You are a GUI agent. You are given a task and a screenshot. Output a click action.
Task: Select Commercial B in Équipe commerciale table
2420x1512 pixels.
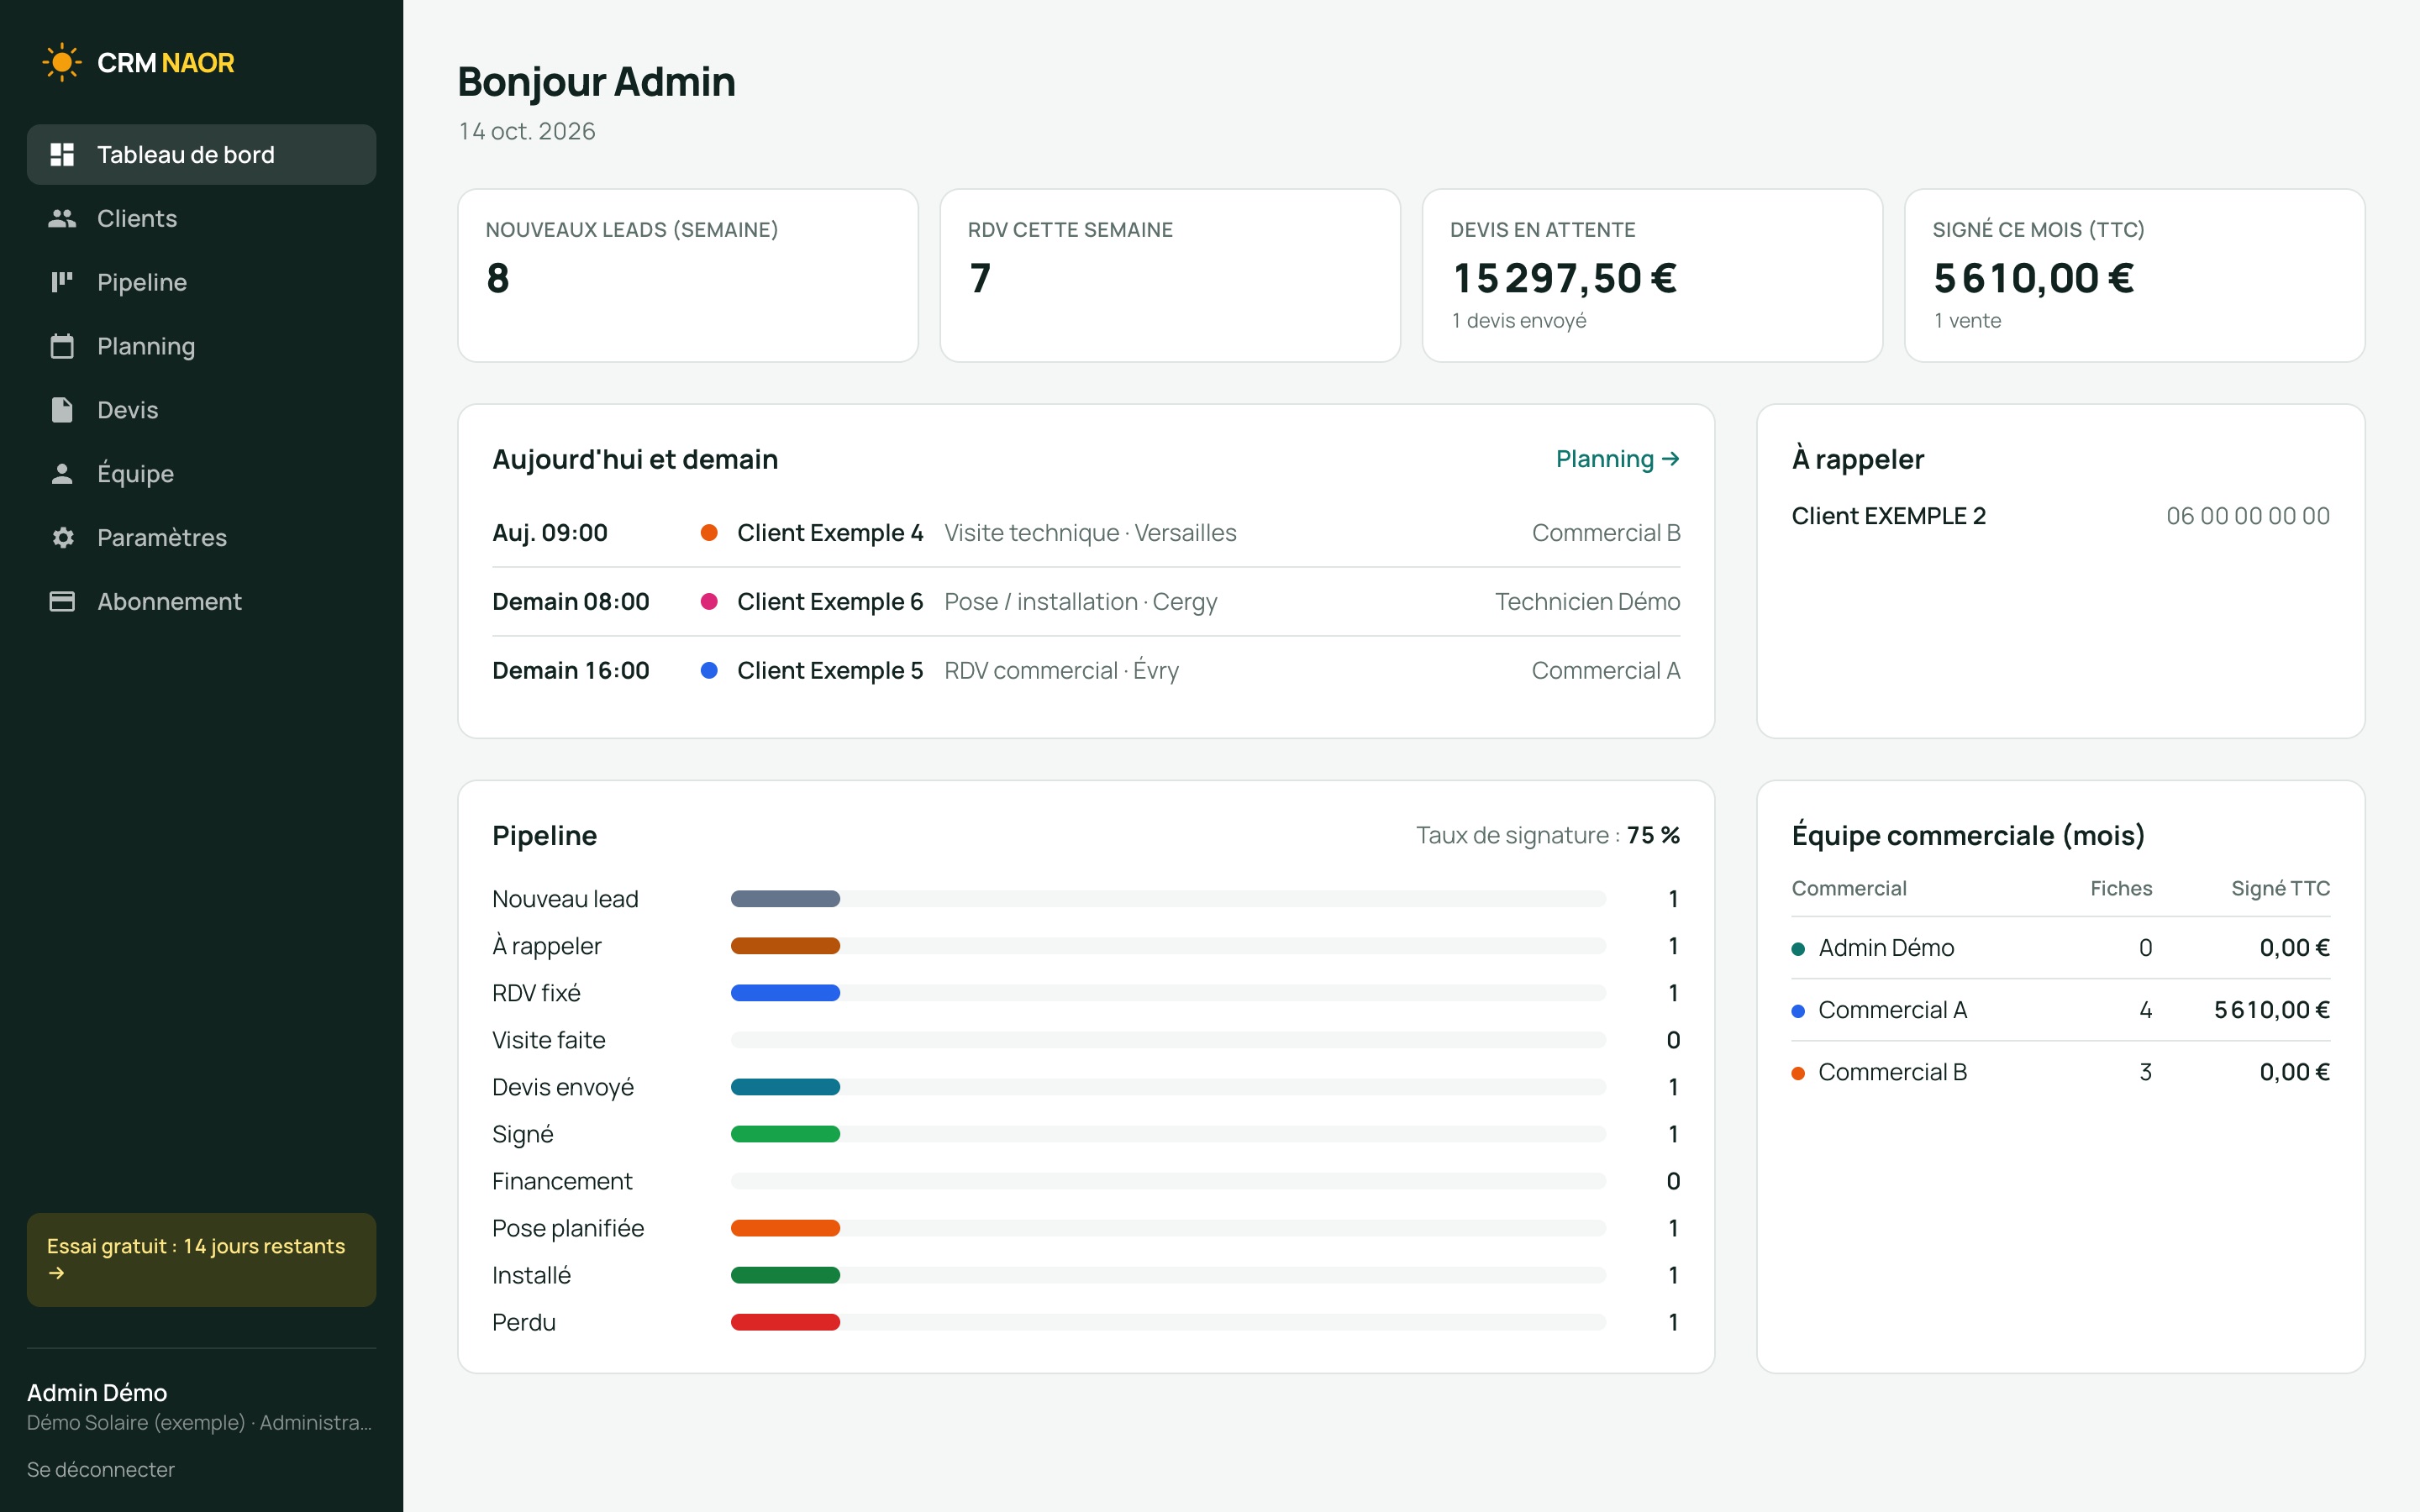[x=2060, y=1072]
